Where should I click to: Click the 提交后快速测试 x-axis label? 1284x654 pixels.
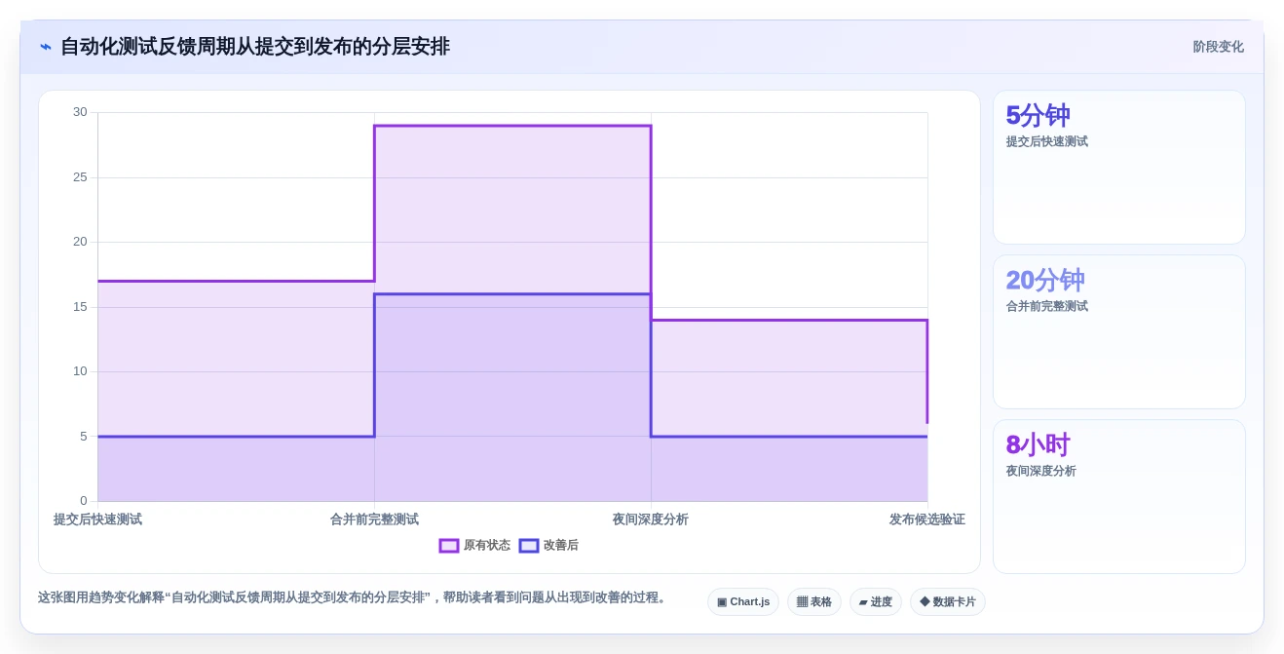click(97, 519)
